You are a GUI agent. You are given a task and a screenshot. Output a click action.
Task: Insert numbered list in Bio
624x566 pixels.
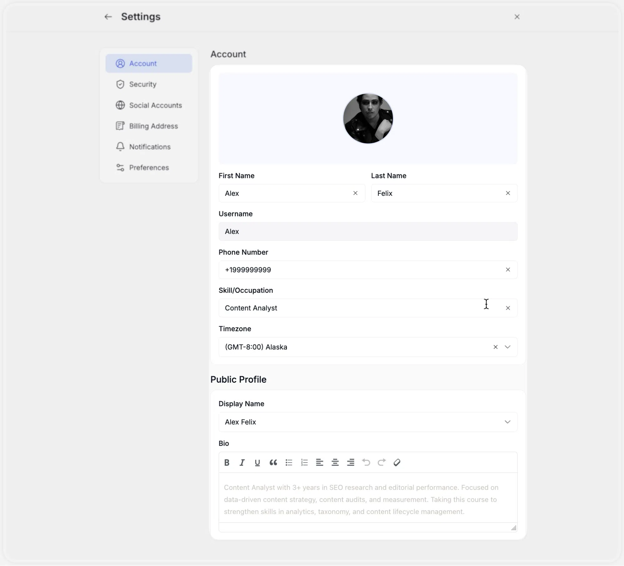coord(304,462)
